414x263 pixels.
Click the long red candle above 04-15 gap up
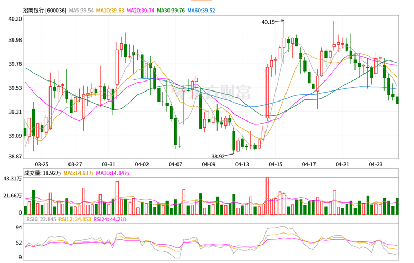tap(267, 93)
